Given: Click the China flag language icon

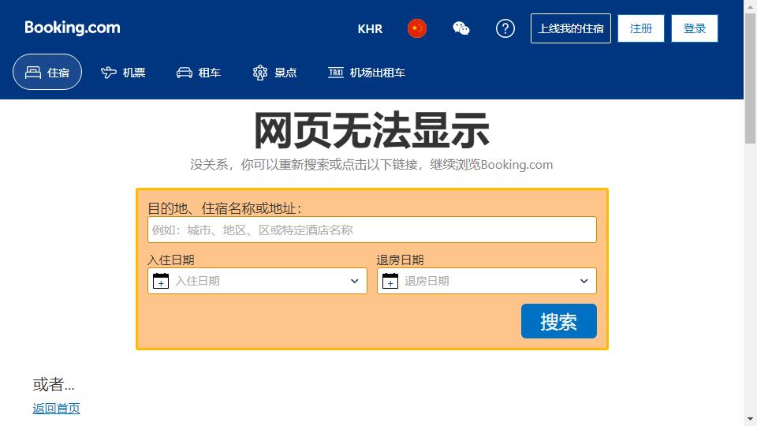Looking at the screenshot, I should tap(416, 28).
